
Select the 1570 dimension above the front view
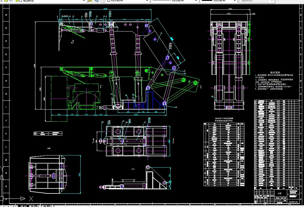pyautogui.click(x=230, y=9)
